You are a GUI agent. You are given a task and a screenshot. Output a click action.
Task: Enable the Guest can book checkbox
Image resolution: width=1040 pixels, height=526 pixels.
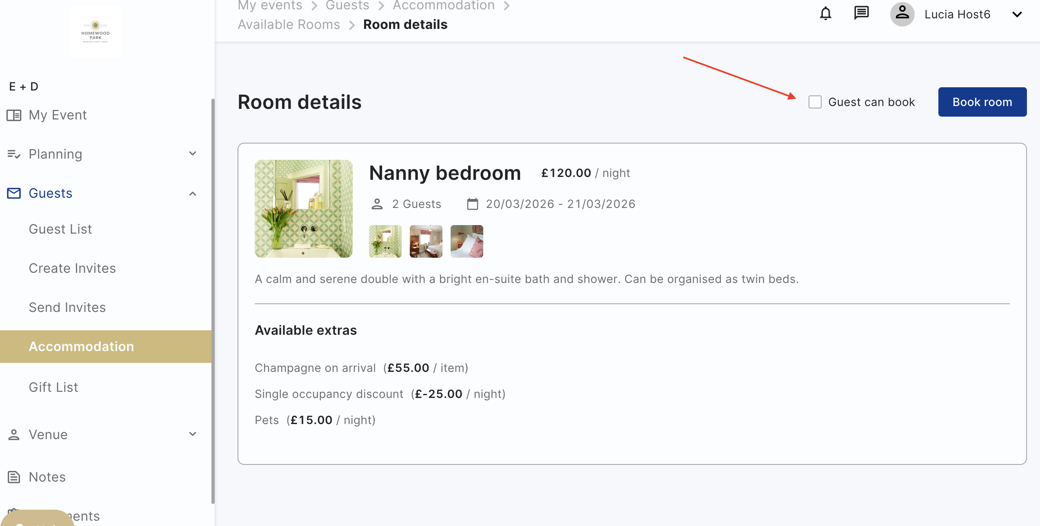click(815, 102)
